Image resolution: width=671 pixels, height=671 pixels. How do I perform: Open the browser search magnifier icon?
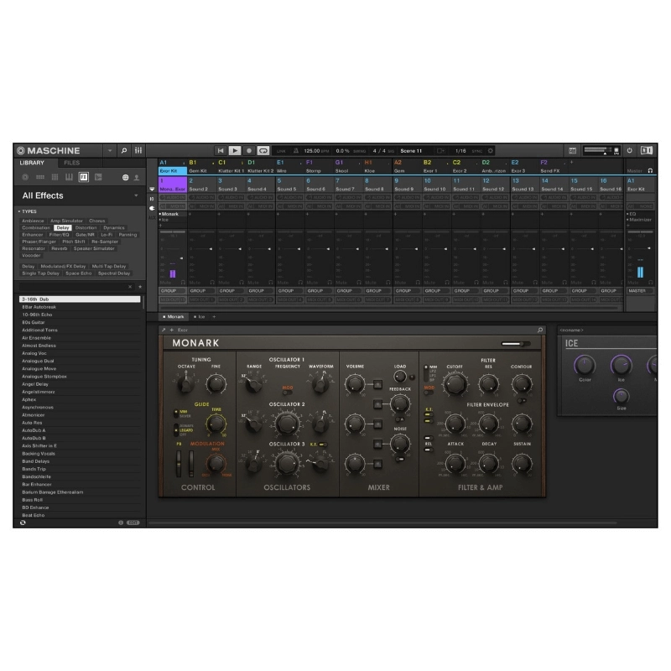[124, 150]
